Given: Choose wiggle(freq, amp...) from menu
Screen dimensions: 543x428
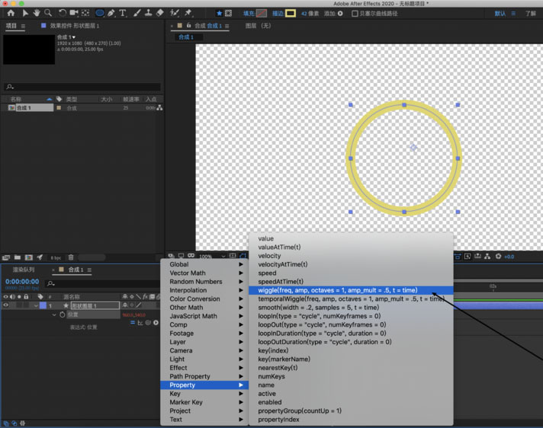Looking at the screenshot, I should point(337,290).
